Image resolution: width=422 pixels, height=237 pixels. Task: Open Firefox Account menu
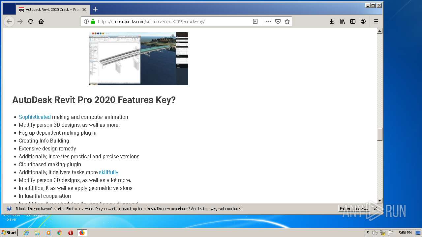363,21
